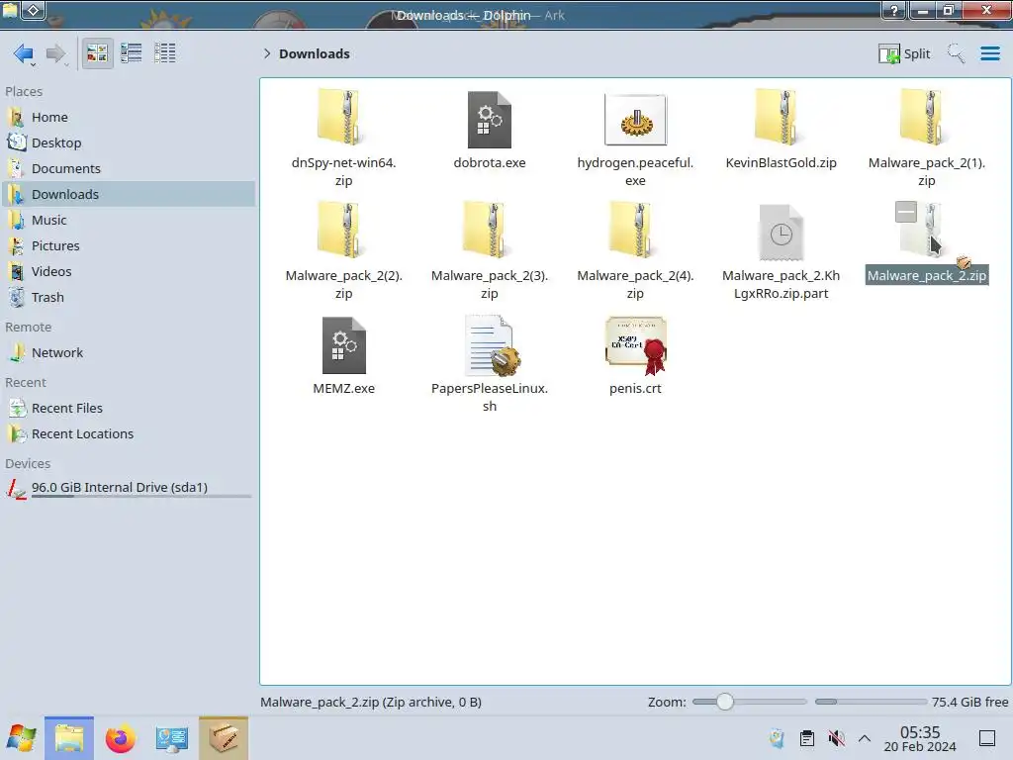Open Desktop in Places

(x=130, y=142)
